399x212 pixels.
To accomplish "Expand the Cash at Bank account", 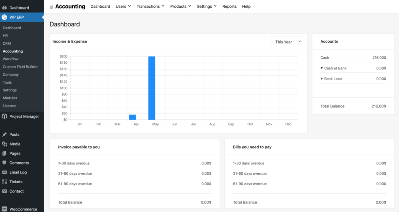I will pos(335,68).
